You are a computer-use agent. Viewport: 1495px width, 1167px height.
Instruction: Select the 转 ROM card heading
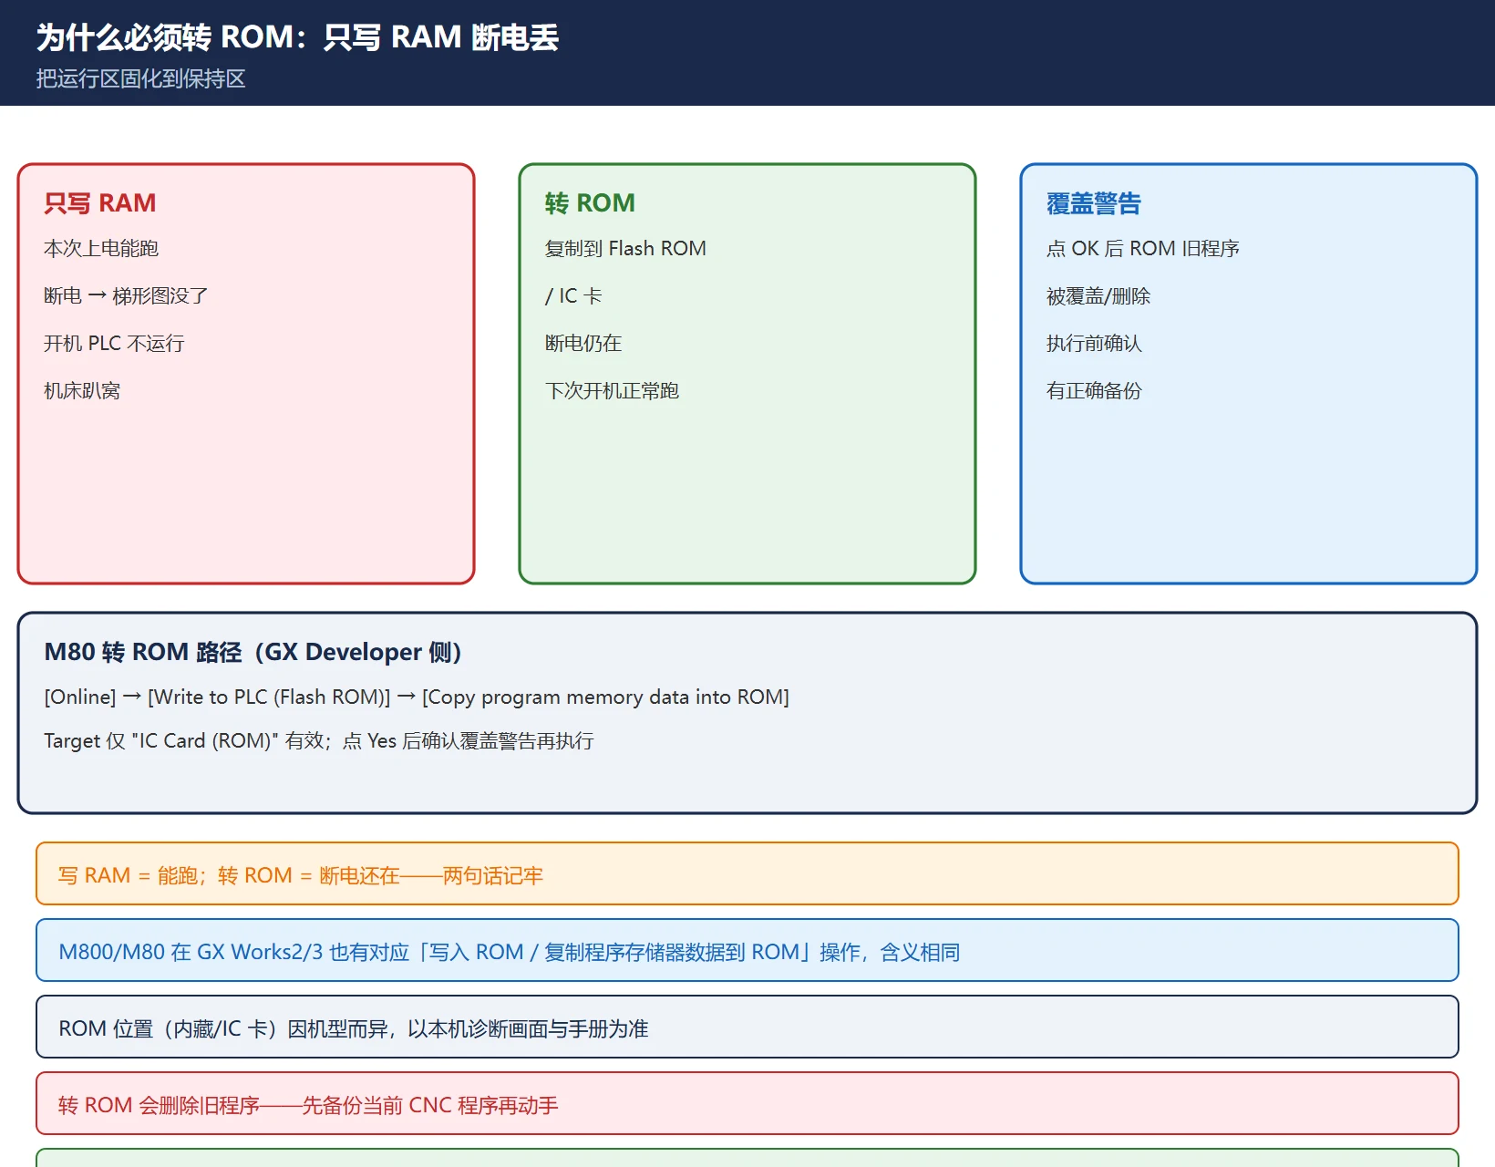click(x=590, y=202)
